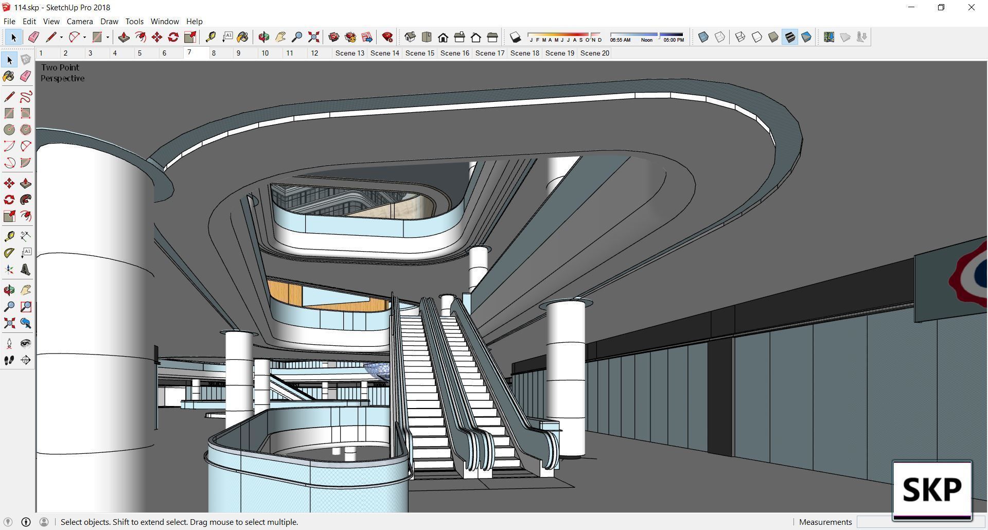Activate the Look Around eye tool
The image size is (988, 530).
[x=26, y=344]
